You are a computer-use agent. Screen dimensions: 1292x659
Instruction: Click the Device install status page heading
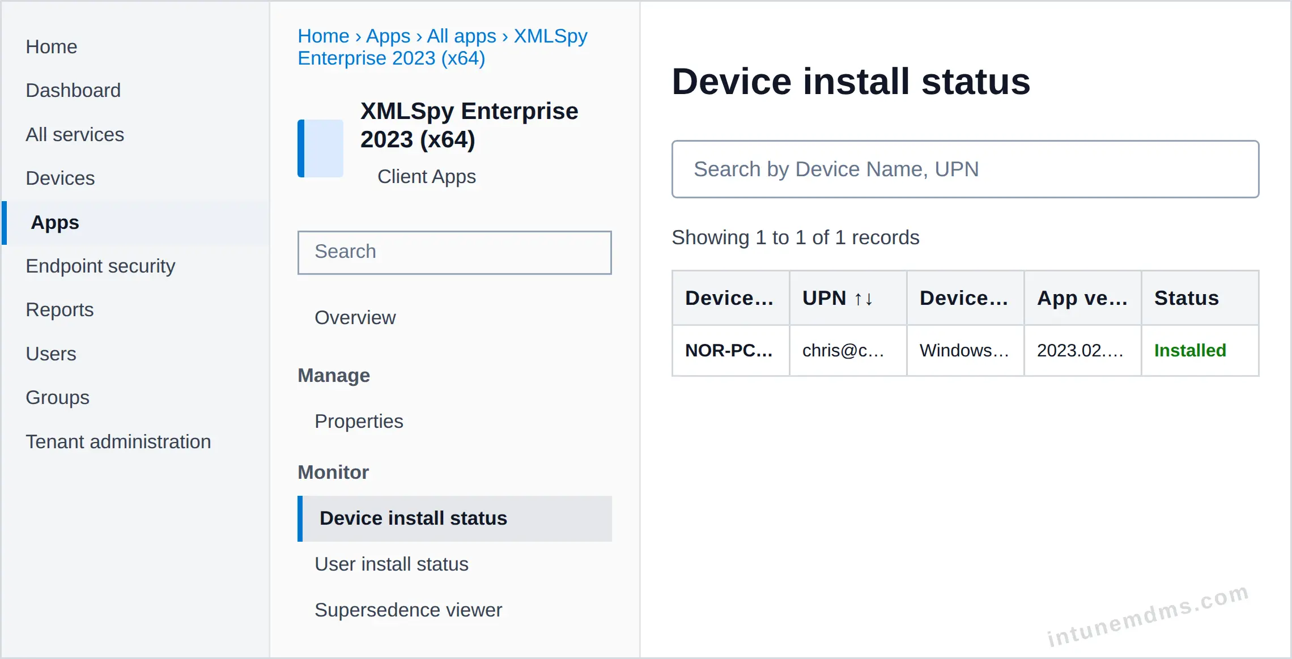coord(851,81)
